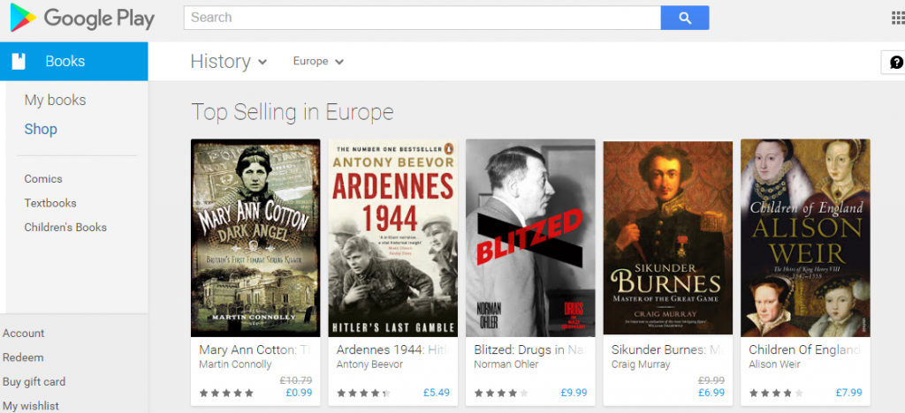Click into the Search input field
Image resolution: width=905 pixels, height=413 pixels.
(422, 18)
